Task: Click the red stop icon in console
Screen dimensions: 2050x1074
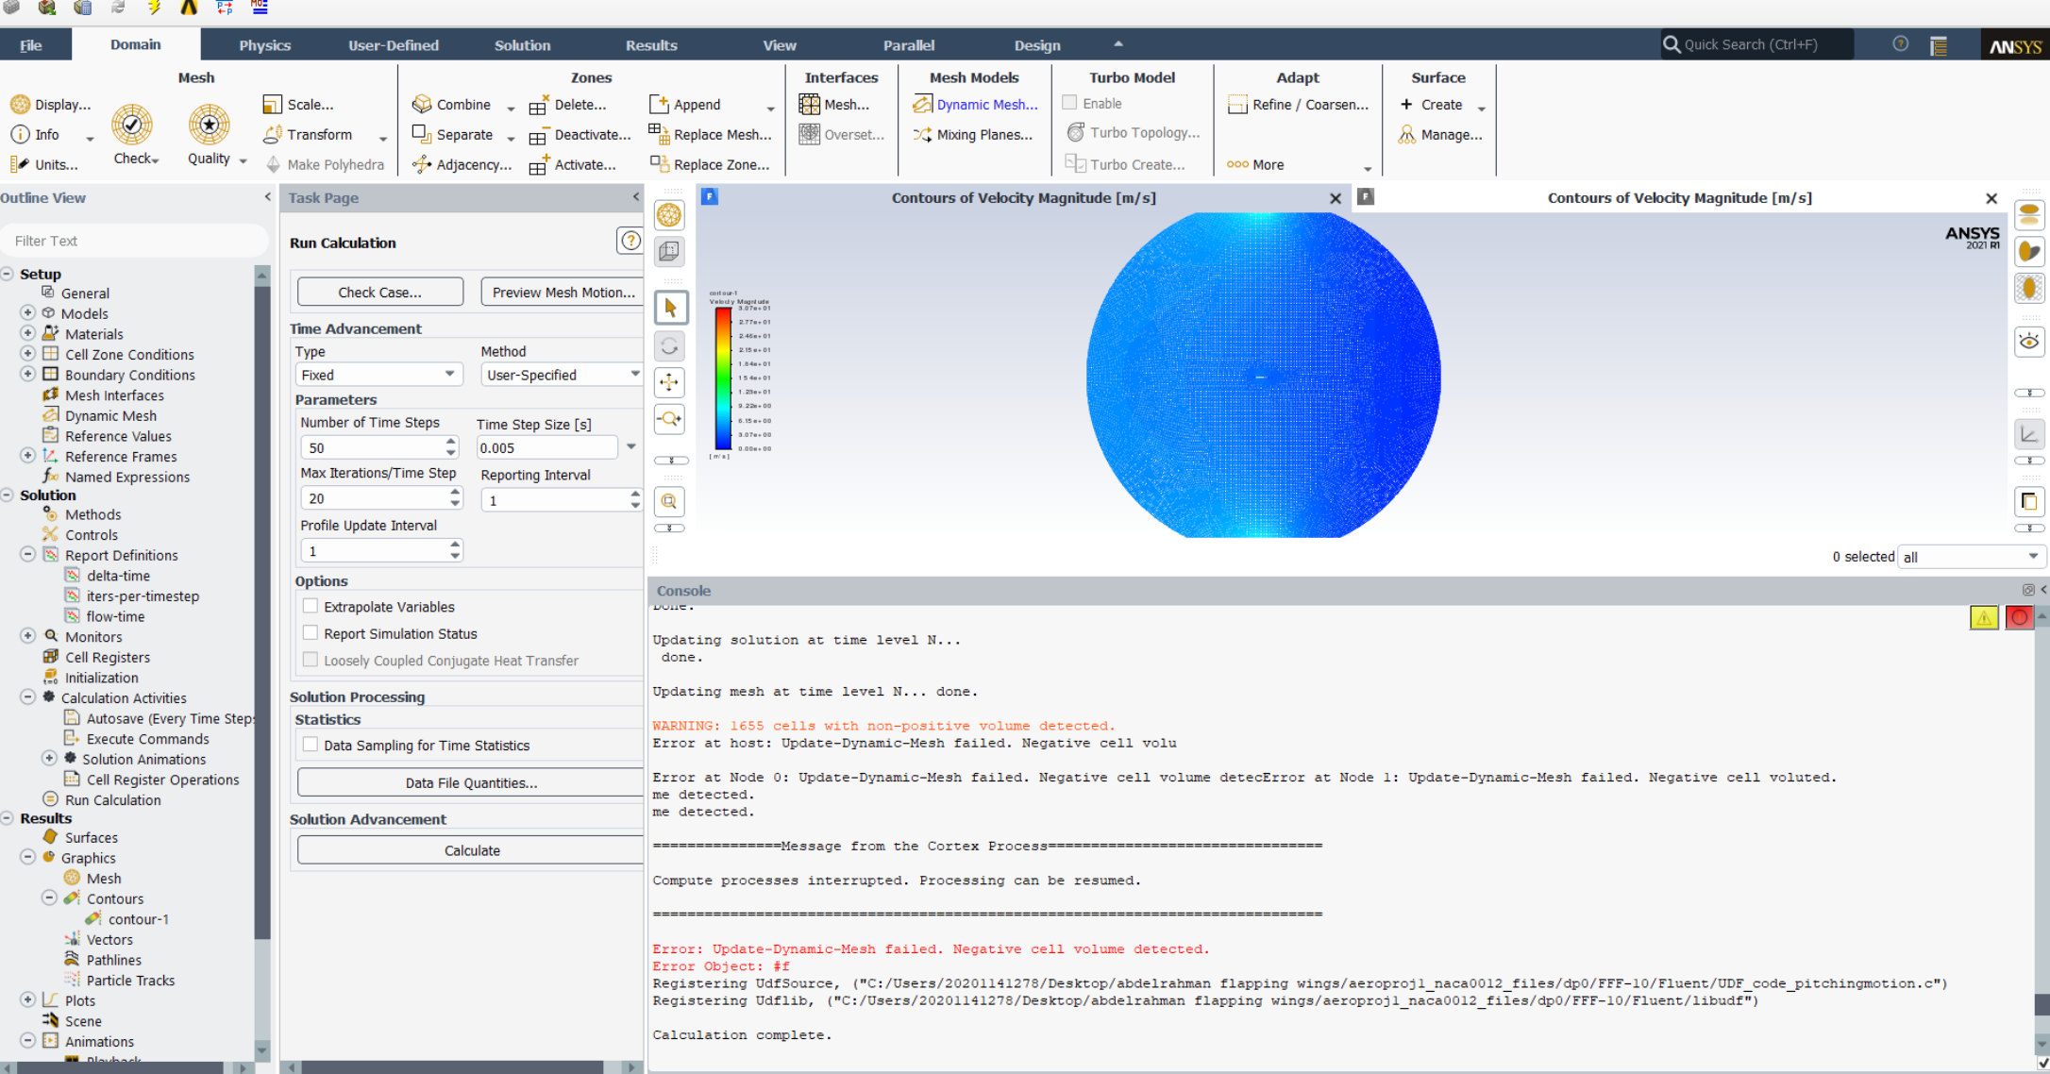Action: pos(2019,617)
